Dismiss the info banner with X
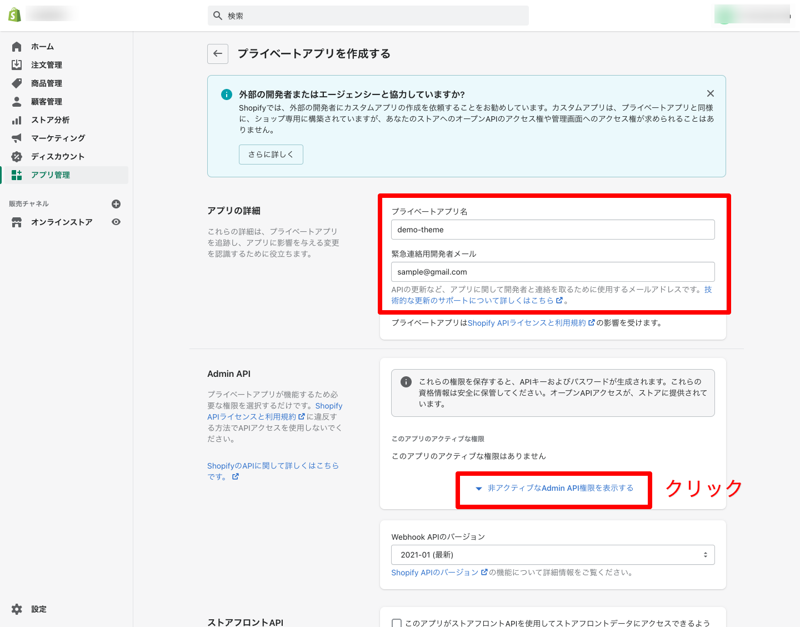Screen dimensions: 800x627 pyautogui.click(x=710, y=93)
